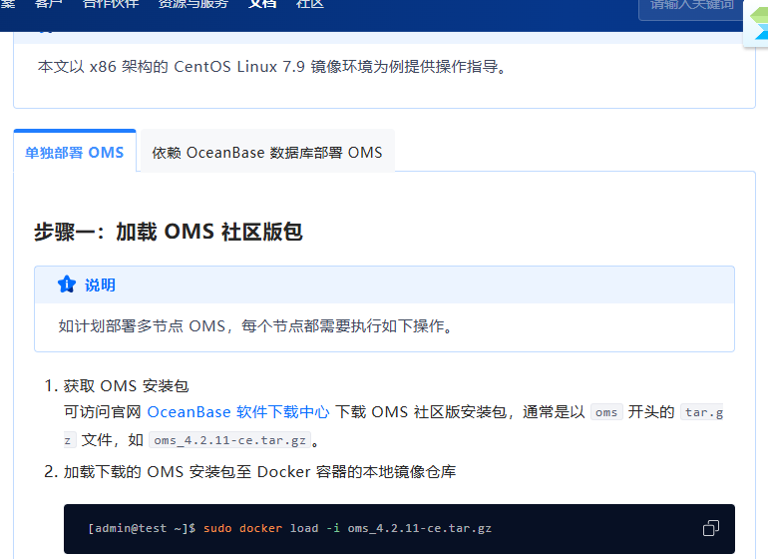Screen dimensions: 768x559
Task: Open the 社区 navigation menu item
Action: [x=310, y=4]
